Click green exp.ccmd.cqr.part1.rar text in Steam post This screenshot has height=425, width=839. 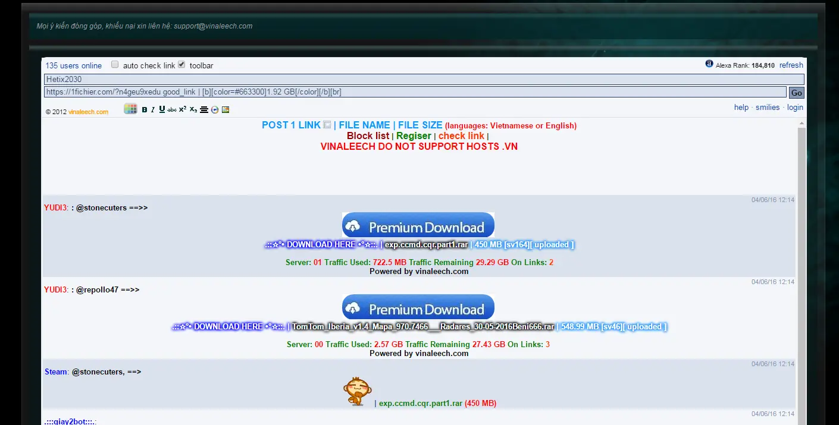pyautogui.click(x=421, y=404)
